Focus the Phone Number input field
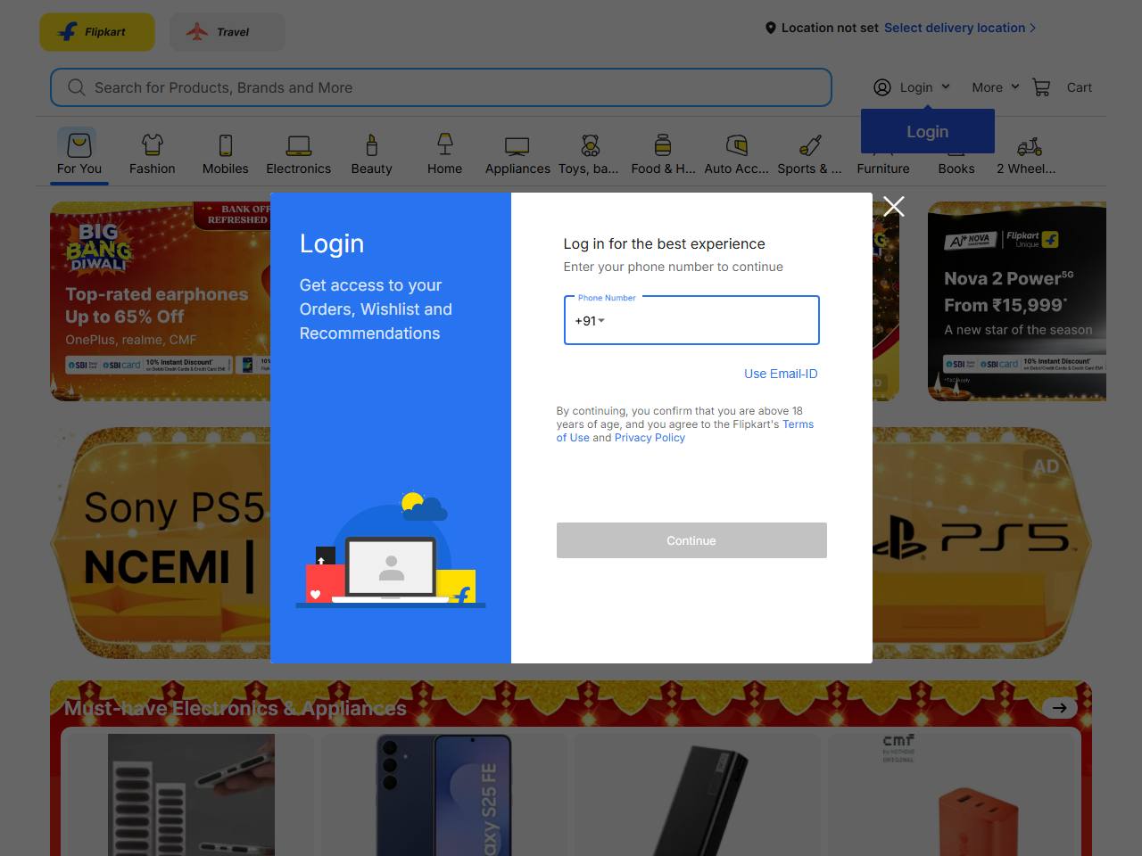This screenshot has width=1142, height=856. (691, 320)
